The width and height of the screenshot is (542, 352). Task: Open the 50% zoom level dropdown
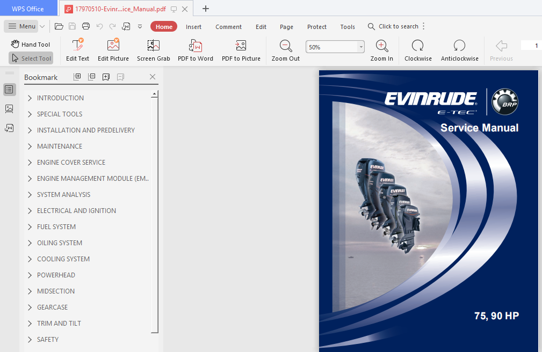coord(361,47)
